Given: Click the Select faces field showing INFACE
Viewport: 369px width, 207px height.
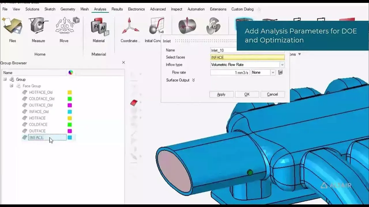Looking at the screenshot, I should click(247, 57).
